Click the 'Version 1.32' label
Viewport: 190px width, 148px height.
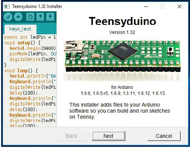click(x=122, y=32)
